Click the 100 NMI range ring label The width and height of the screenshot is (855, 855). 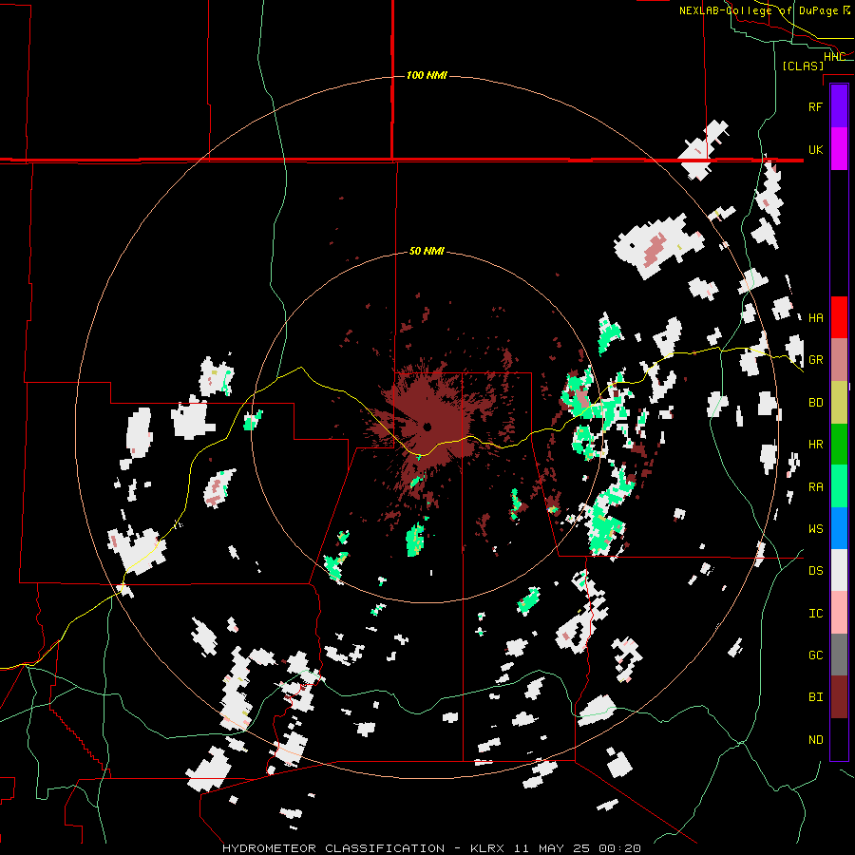point(427,75)
